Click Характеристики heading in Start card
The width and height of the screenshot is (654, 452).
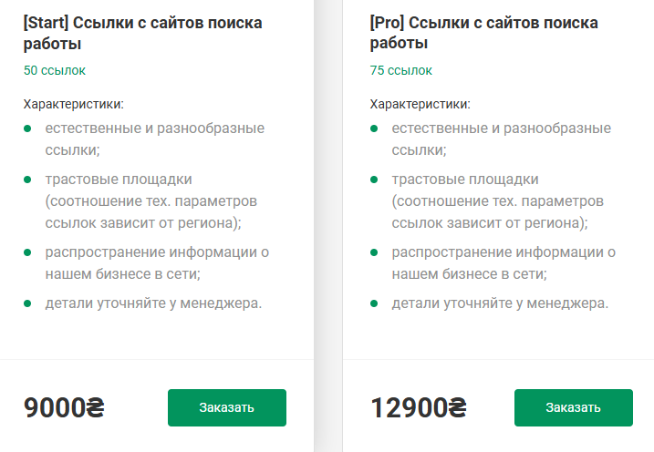pos(73,104)
